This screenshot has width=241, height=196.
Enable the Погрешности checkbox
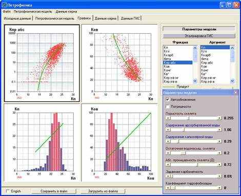pos(168,106)
